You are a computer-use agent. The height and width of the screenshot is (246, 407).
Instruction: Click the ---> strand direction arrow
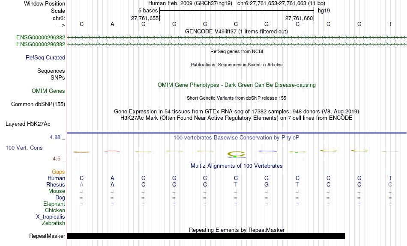[x=60, y=25]
